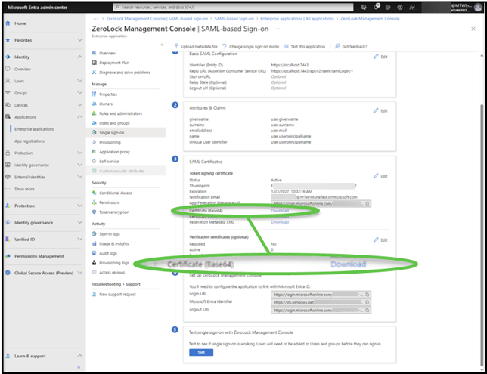Open the account avatar menu
The height and width of the screenshot is (374, 487).
[478, 7]
